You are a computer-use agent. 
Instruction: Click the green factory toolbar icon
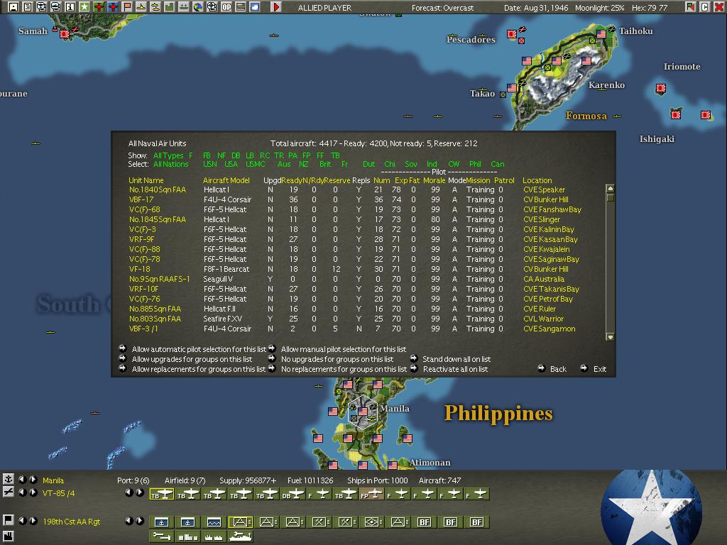coord(170,6)
